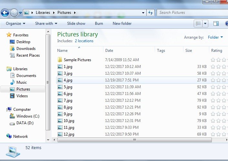The height and width of the screenshot is (161, 228).
Task: Select the 10.jpg file icon
Action: click(x=60, y=121)
